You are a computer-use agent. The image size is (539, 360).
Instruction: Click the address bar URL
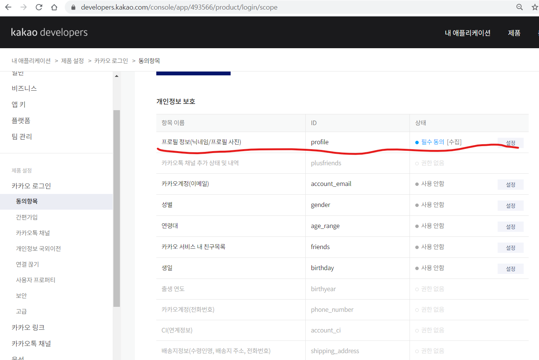[x=179, y=7]
